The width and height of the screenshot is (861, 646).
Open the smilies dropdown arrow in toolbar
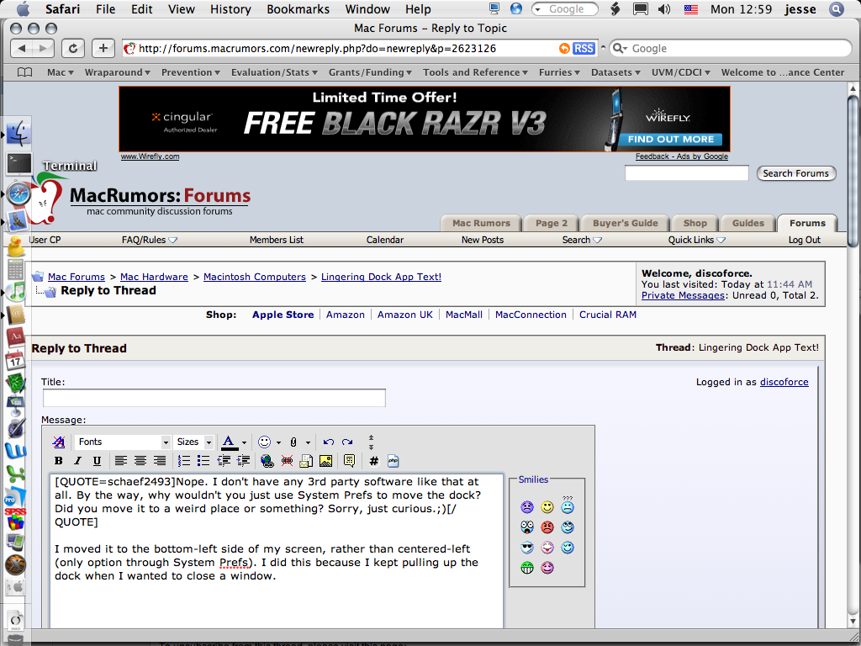[279, 442]
